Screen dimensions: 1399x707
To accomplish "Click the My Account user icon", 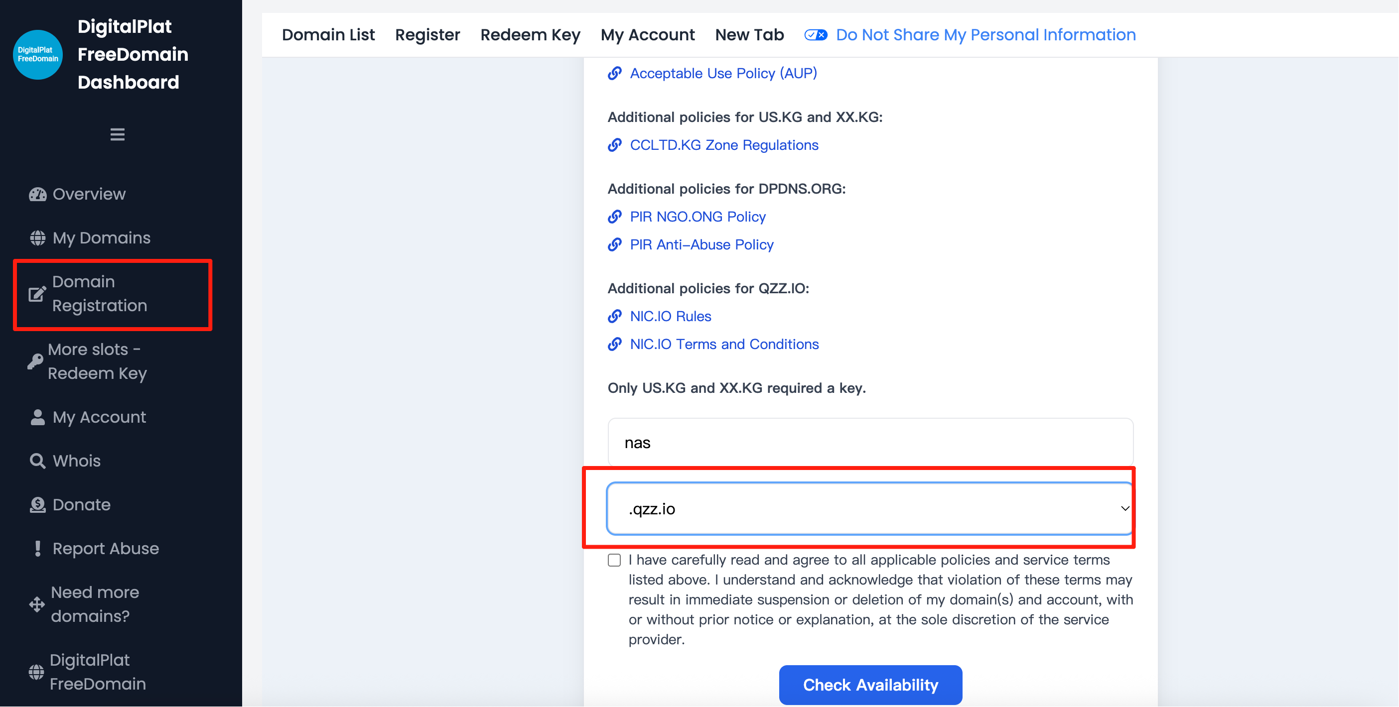I will (x=37, y=417).
